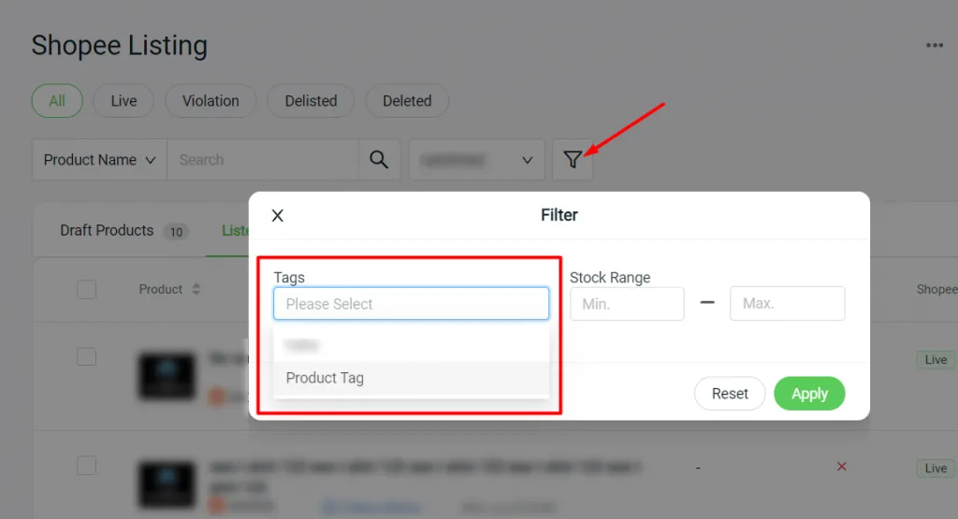
Task: Select the Violation status filter
Action: point(210,101)
